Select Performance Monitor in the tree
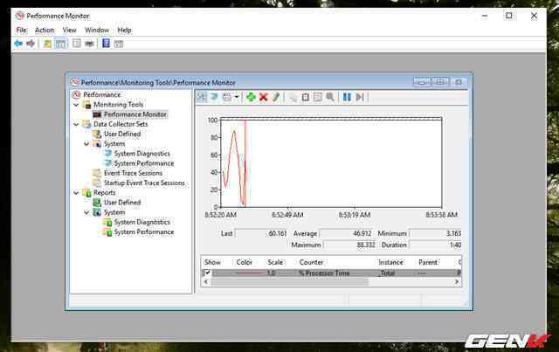 click(135, 114)
